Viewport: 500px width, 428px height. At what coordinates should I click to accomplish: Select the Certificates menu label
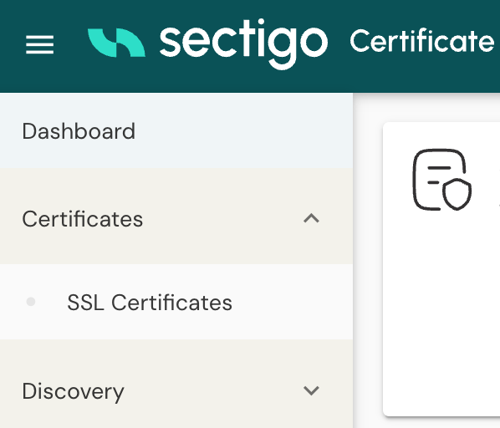[x=83, y=219]
